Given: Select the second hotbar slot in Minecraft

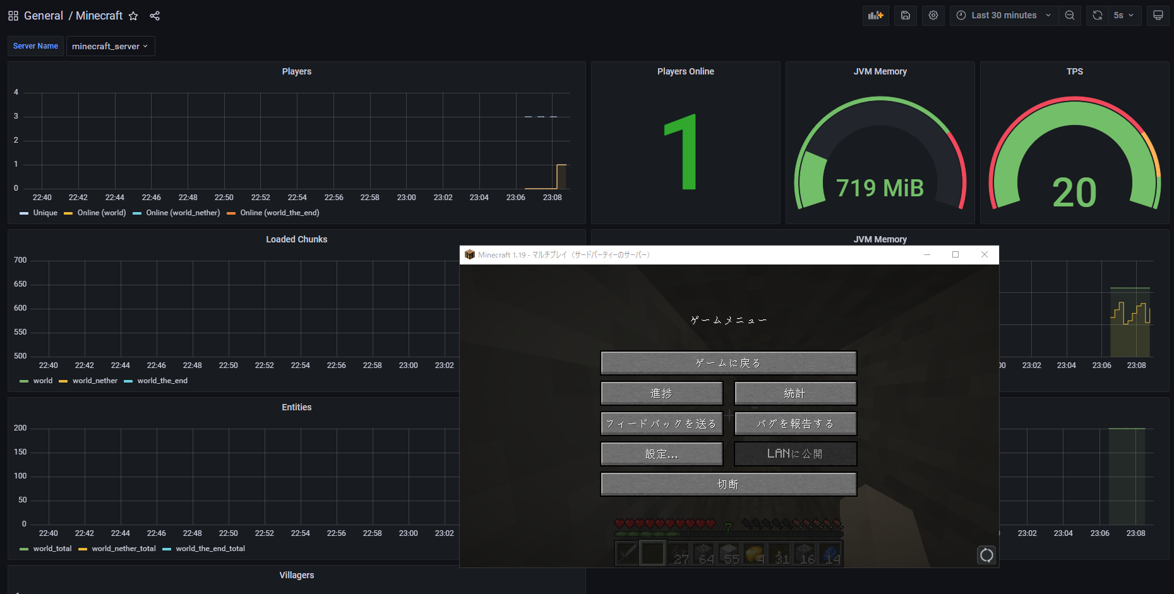Looking at the screenshot, I should click(652, 554).
